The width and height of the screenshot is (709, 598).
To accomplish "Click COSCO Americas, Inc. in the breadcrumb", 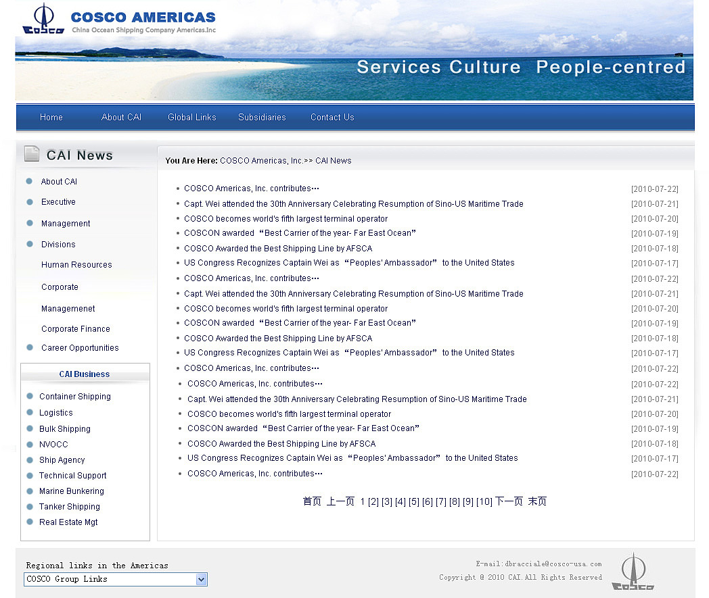I will tap(262, 161).
